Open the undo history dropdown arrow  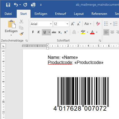(20, 5)
